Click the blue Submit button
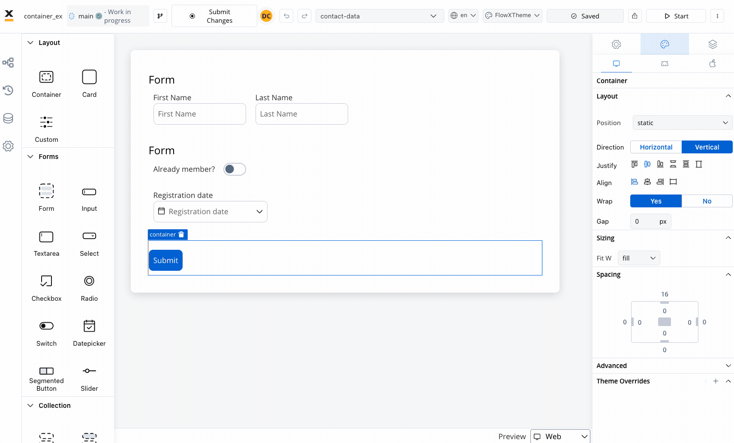The width and height of the screenshot is (734, 443). point(165,260)
